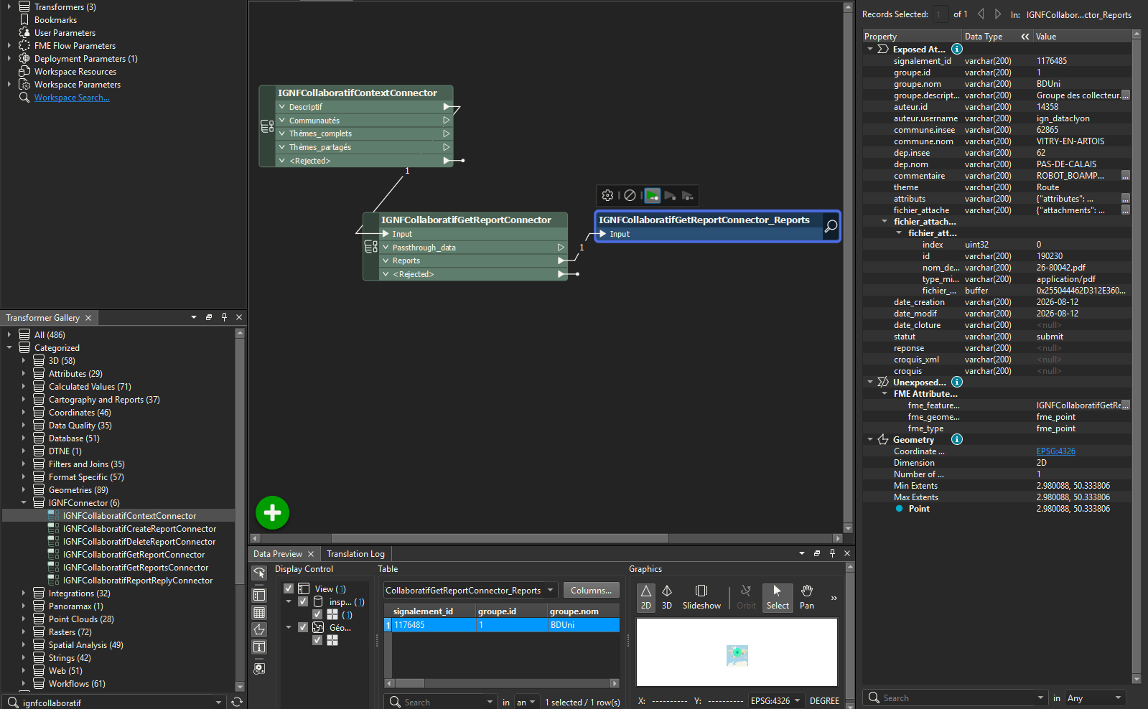Open parameters gear on the inspector mini toolbar

(607, 195)
